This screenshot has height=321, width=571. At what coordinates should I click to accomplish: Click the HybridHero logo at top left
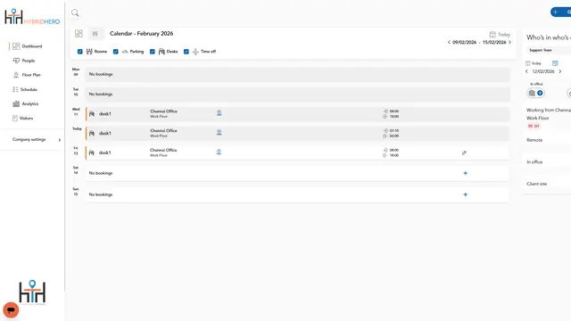pos(32,17)
